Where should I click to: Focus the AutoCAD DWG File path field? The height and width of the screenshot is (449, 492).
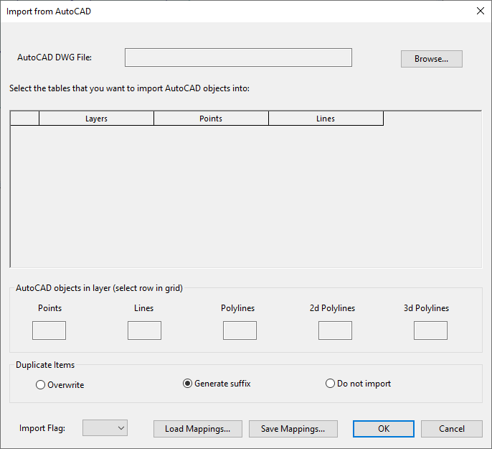pos(238,57)
